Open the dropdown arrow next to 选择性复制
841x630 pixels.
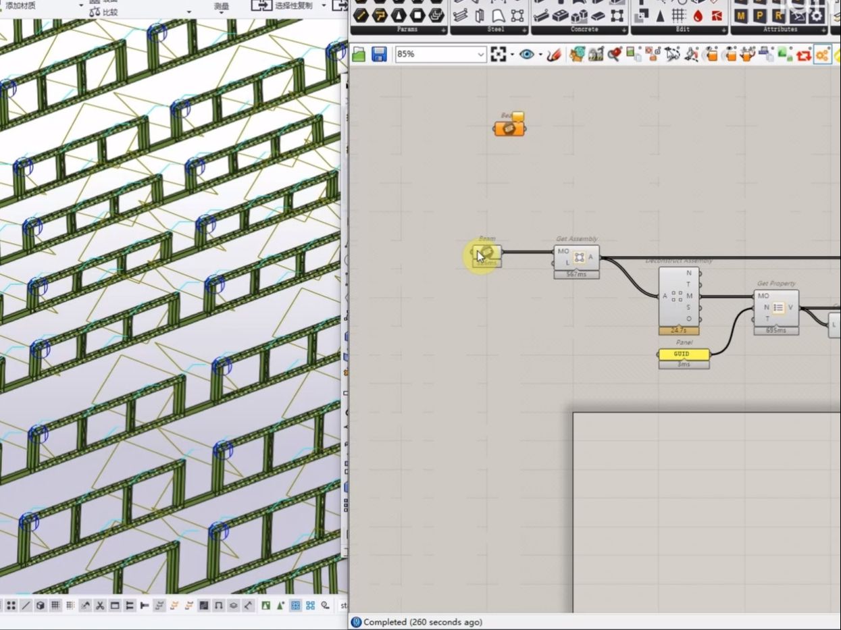324,5
